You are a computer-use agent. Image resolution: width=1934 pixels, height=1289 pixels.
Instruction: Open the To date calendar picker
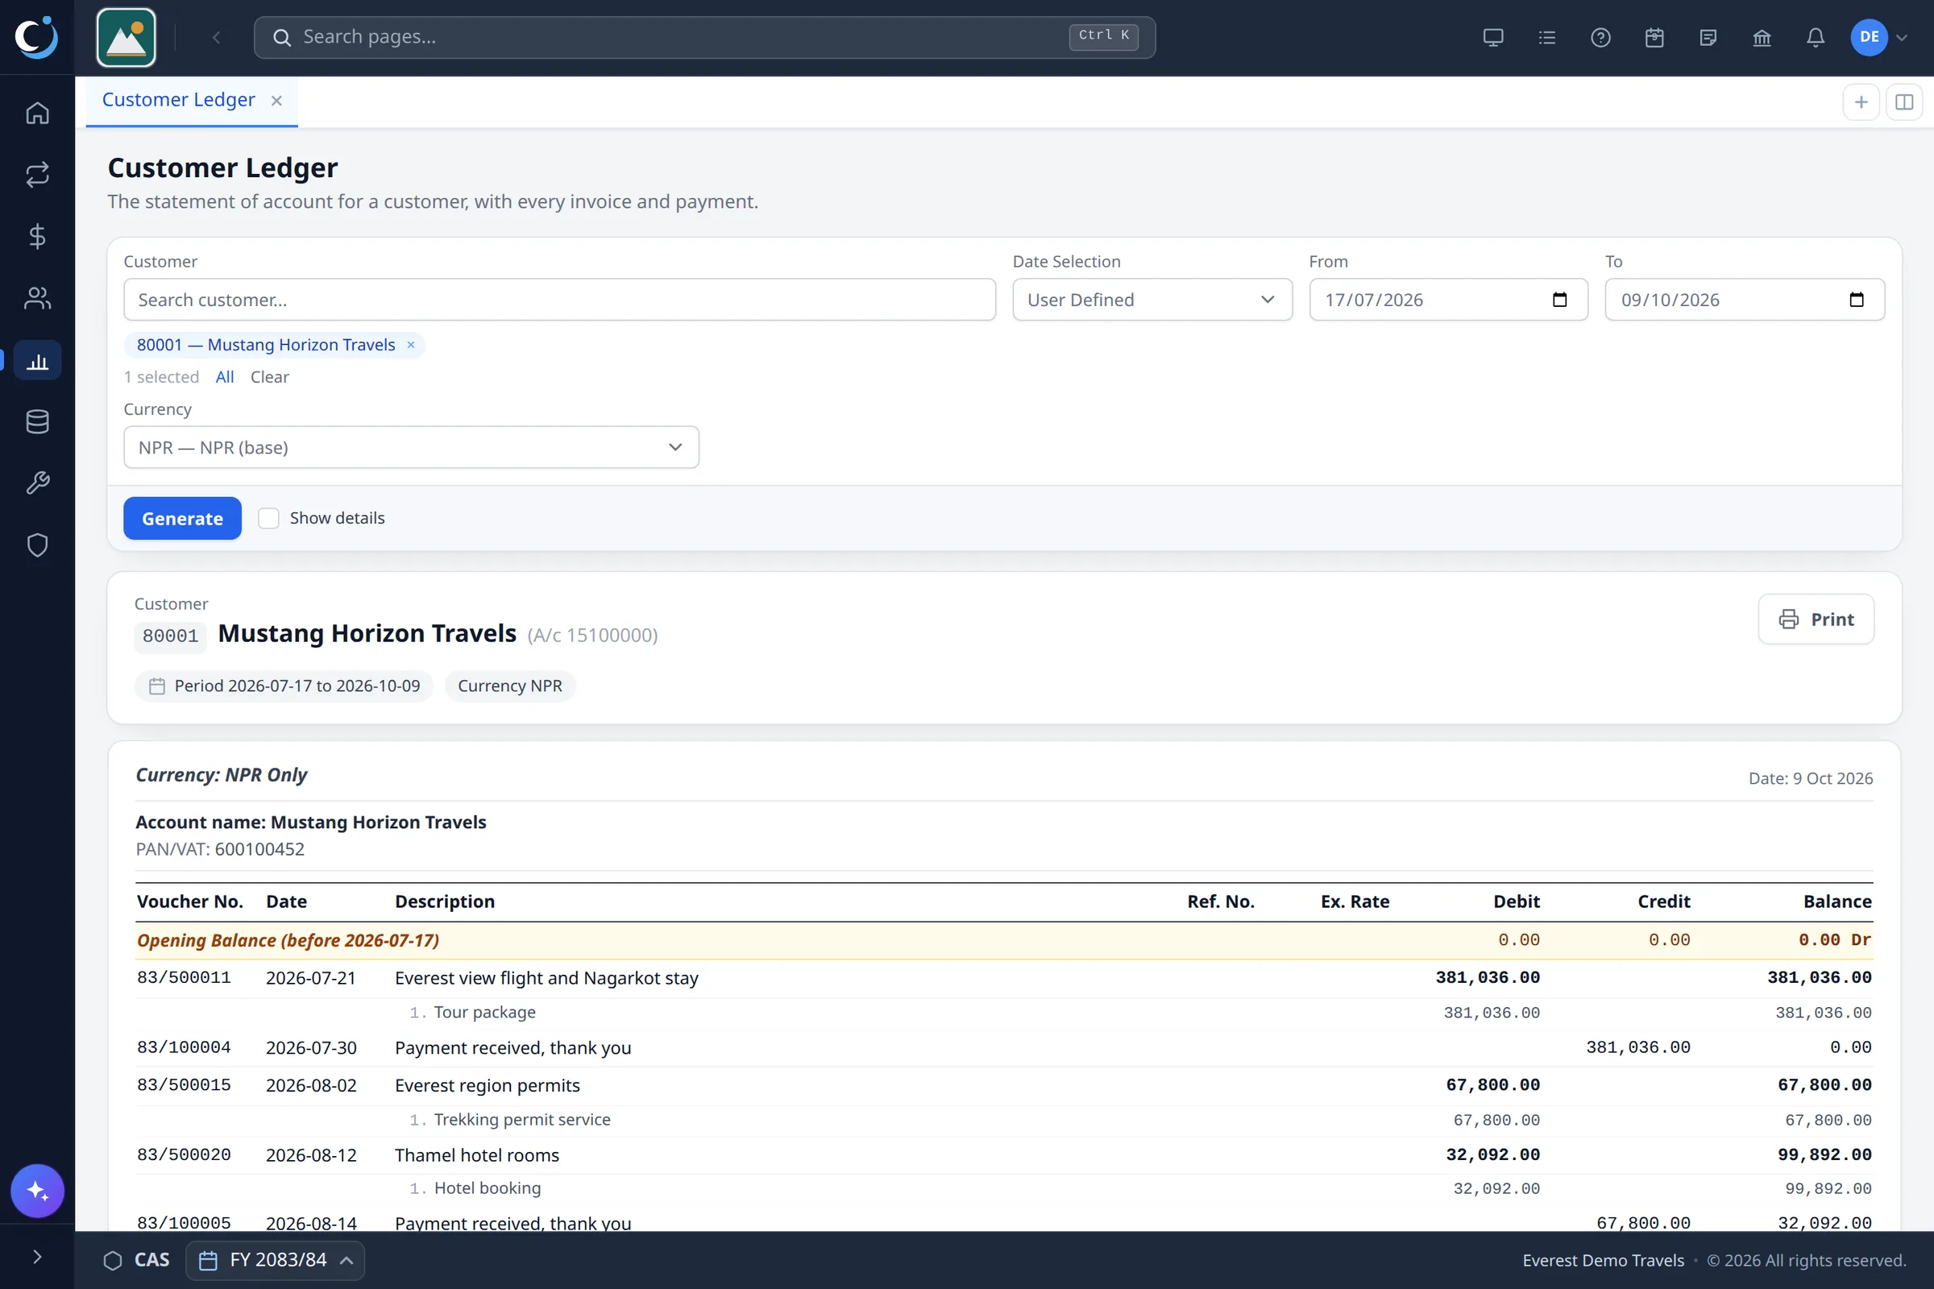1856,299
